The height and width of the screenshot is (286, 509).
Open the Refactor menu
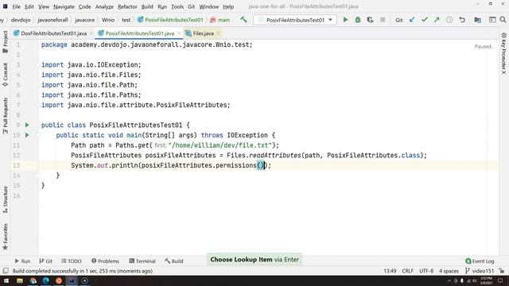coord(127,6)
